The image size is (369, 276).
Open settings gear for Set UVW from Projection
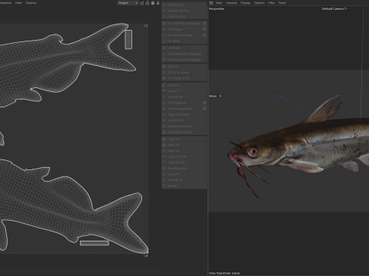pyautogui.click(x=204, y=23)
